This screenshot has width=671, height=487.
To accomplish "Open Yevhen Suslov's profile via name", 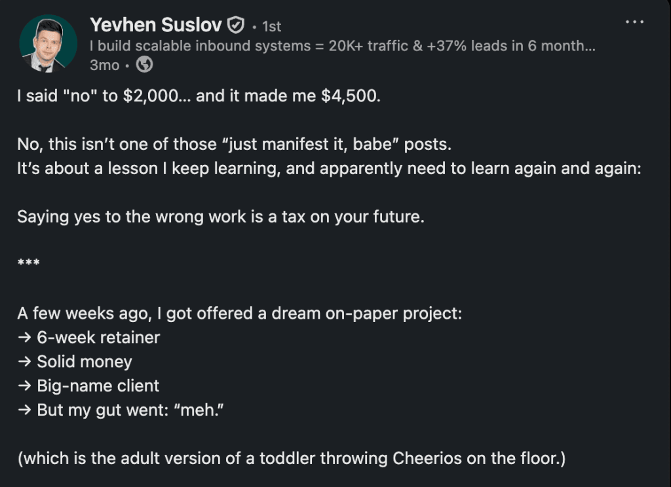I will click(156, 25).
